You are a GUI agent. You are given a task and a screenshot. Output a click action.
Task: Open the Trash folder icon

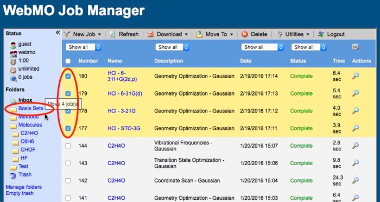point(13,175)
